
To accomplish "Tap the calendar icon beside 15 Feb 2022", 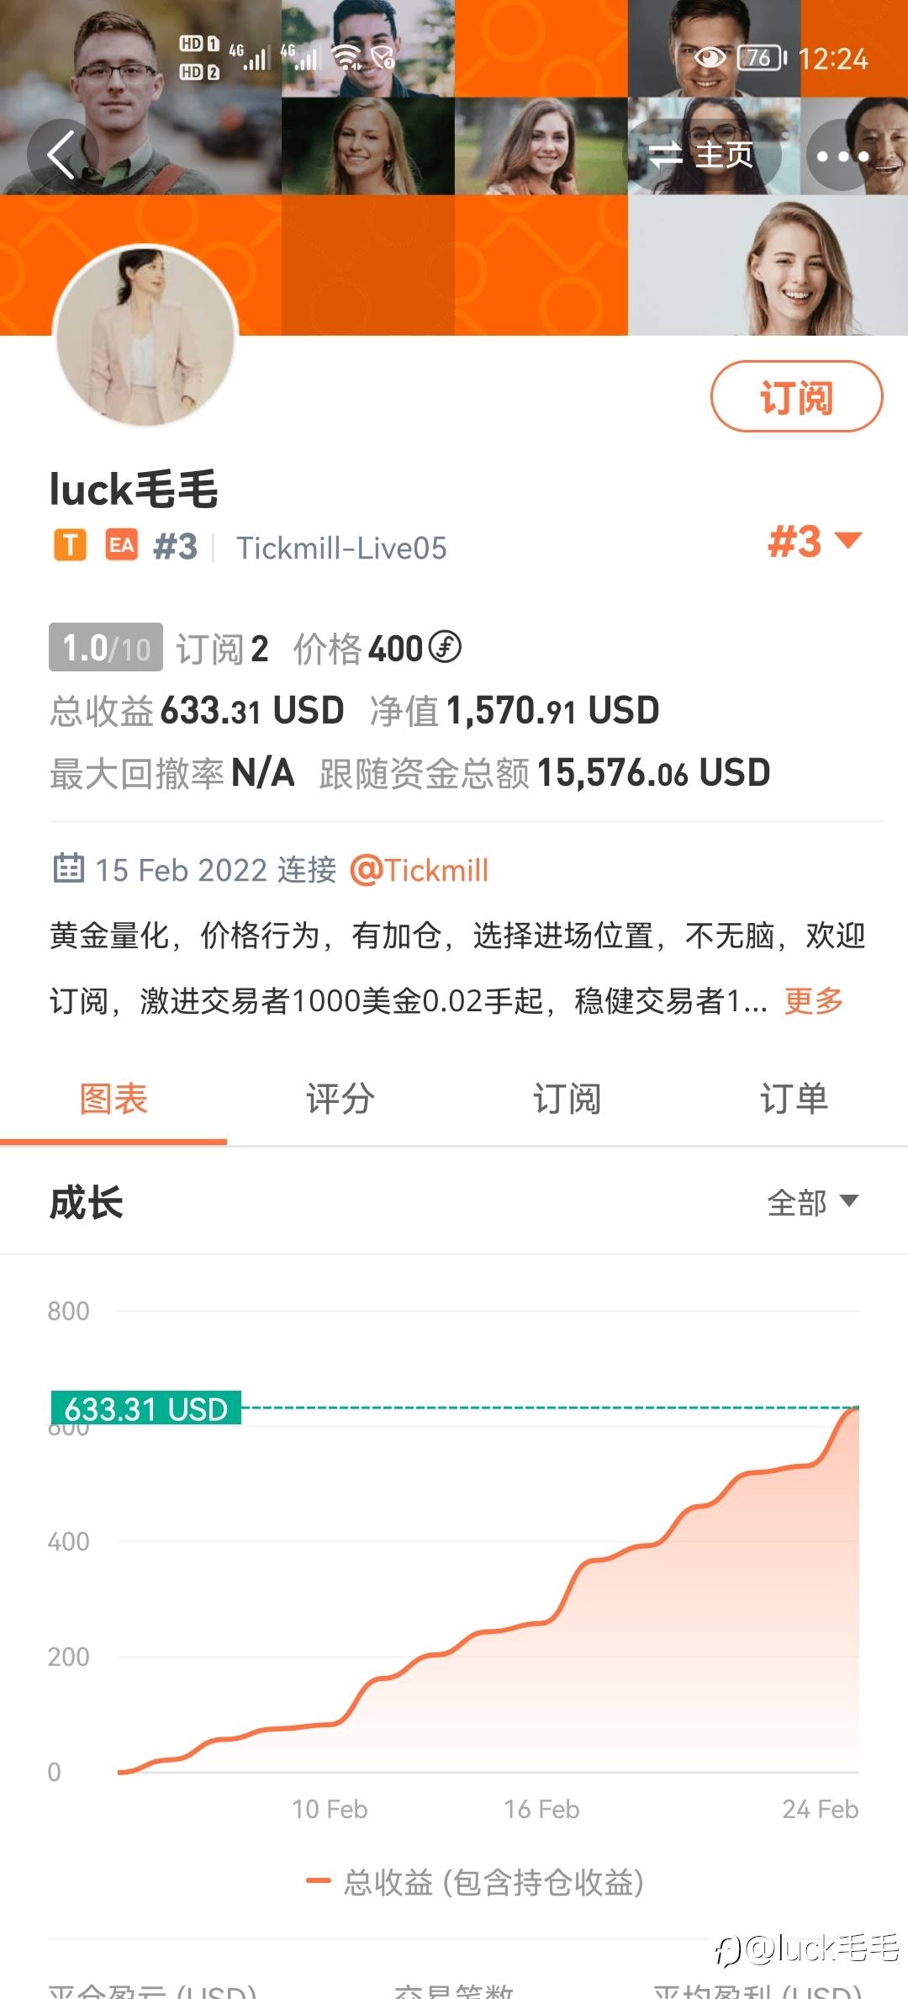I will coord(68,868).
